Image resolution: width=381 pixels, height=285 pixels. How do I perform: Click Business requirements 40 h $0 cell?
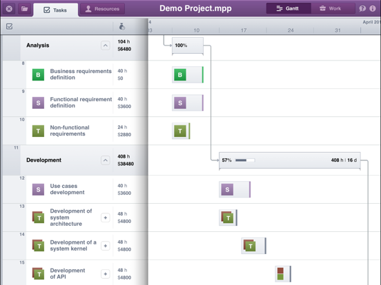pos(122,74)
